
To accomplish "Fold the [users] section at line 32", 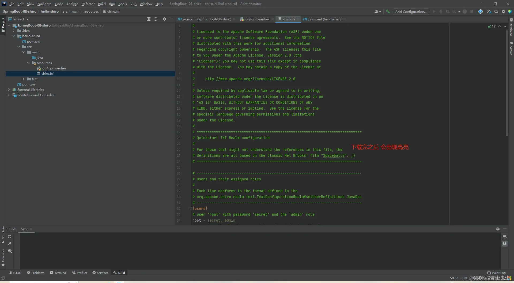I will tap(191, 208).
